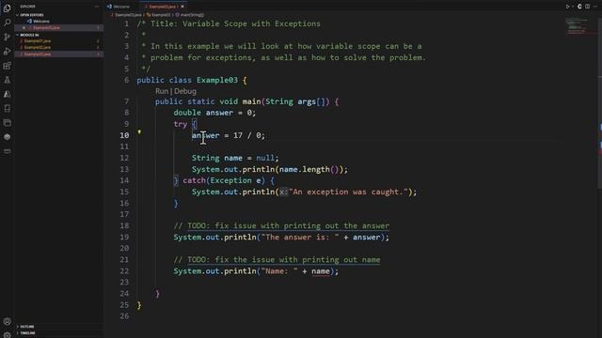Click Example03.java file in the breadcrumb
The image size is (602, 338).
point(127,15)
